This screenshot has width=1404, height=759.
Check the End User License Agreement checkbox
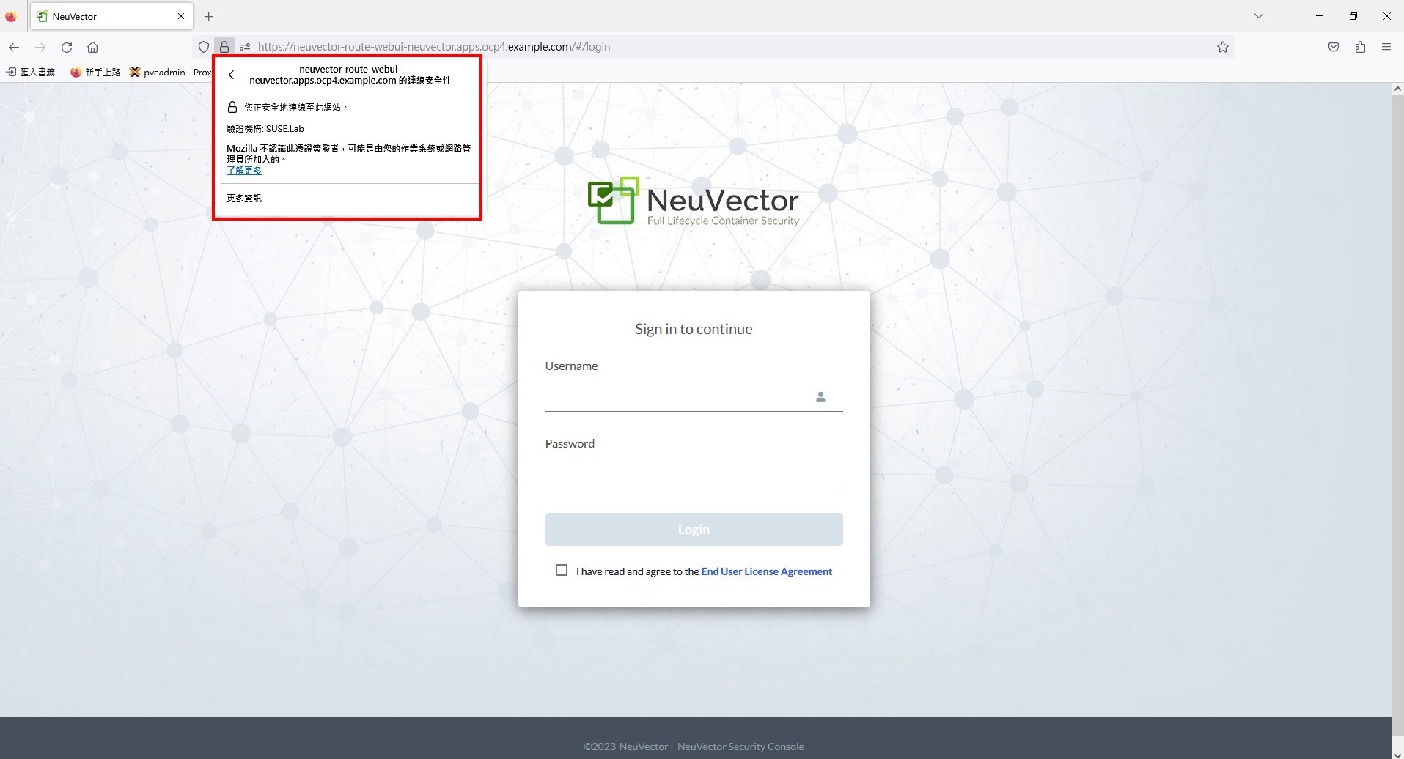click(x=562, y=570)
